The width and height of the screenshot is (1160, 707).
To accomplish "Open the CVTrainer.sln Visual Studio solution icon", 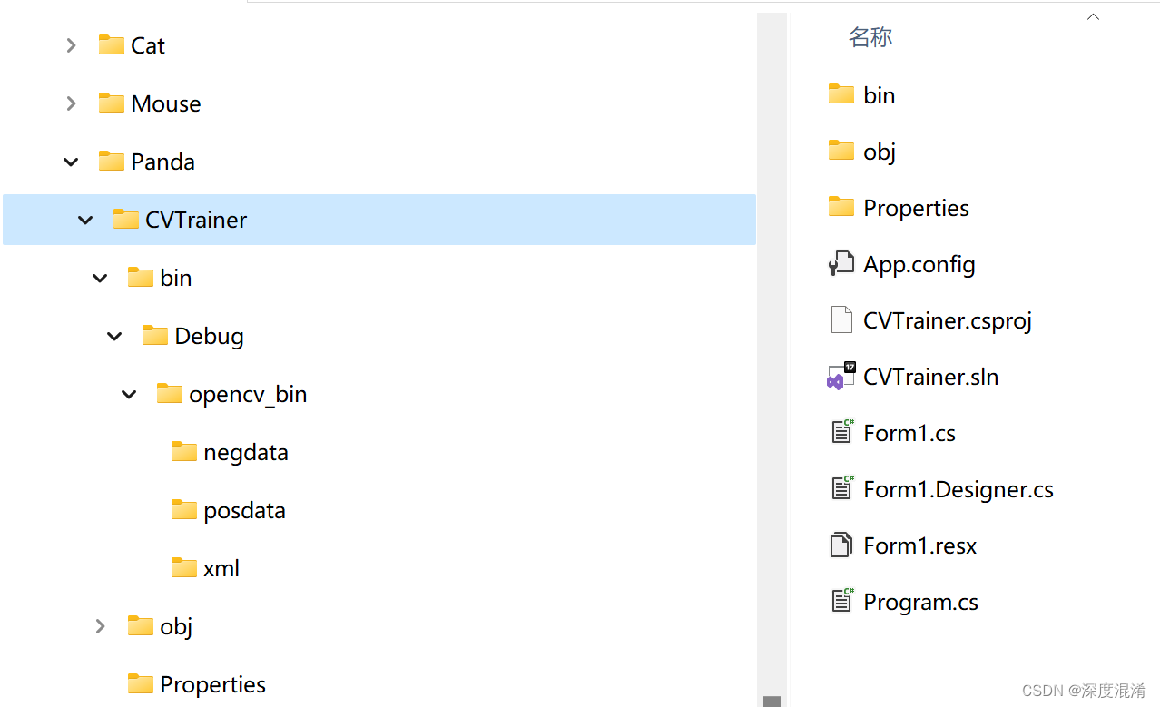I will pyautogui.click(x=841, y=377).
